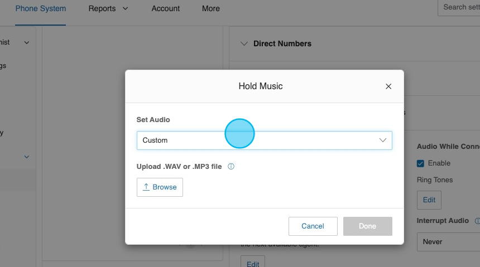Click the upload arrow icon on Browse
Image resolution: width=480 pixels, height=267 pixels.
tap(146, 187)
